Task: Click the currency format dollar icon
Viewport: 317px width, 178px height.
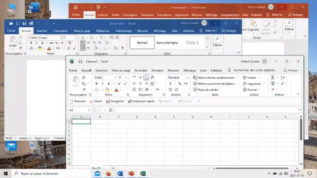Action: [170, 84]
